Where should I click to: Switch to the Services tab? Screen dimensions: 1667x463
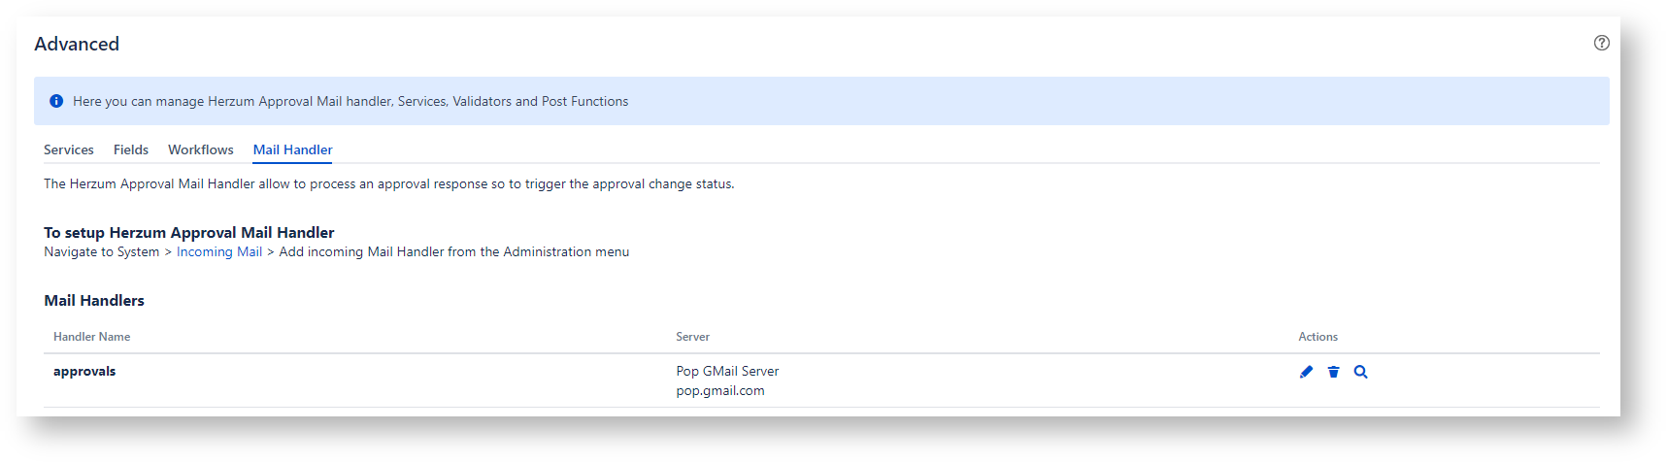(x=68, y=149)
